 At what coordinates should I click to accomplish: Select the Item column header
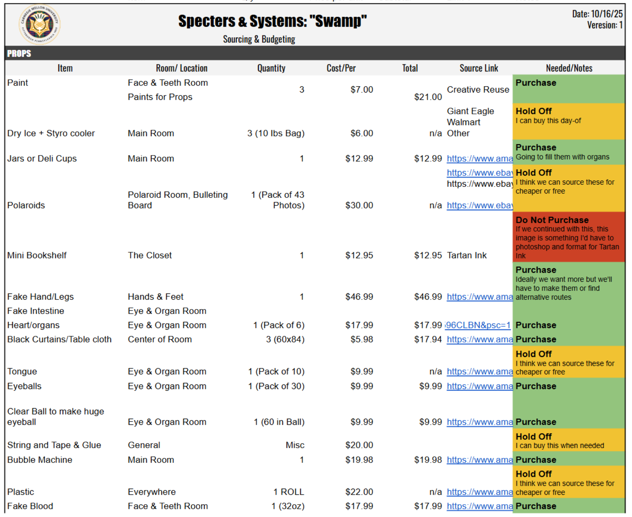coord(65,68)
